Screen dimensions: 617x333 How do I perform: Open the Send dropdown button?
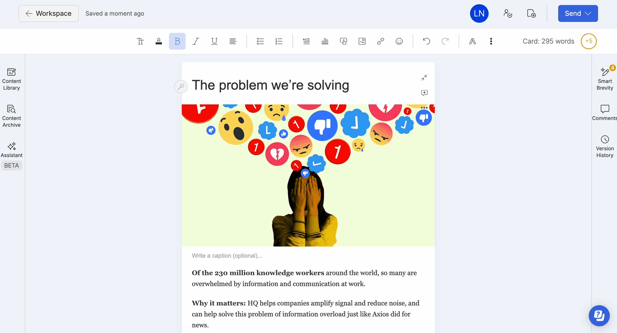pos(578,13)
